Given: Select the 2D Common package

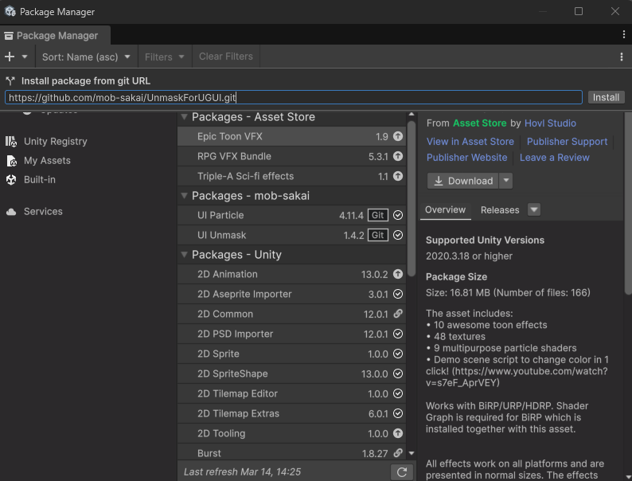Looking at the screenshot, I should pos(291,314).
